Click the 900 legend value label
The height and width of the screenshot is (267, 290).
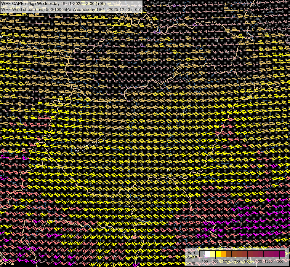247,261
